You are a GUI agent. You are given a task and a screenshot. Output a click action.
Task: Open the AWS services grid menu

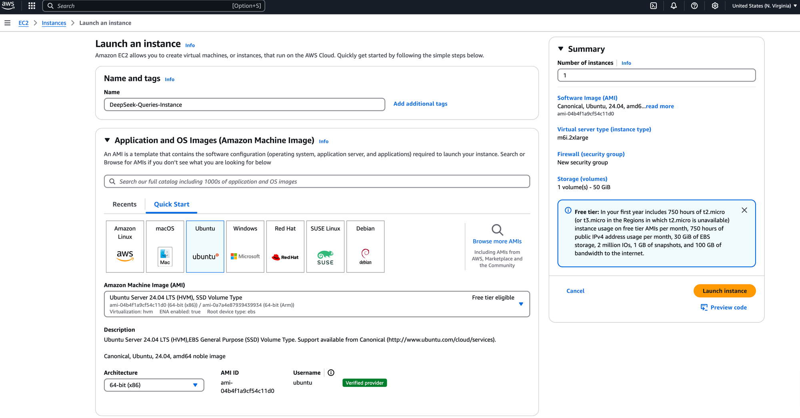pos(32,6)
